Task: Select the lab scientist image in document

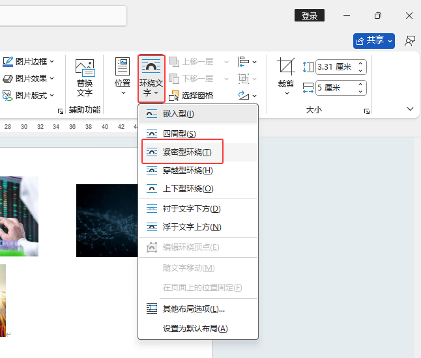Action: tap(19, 216)
